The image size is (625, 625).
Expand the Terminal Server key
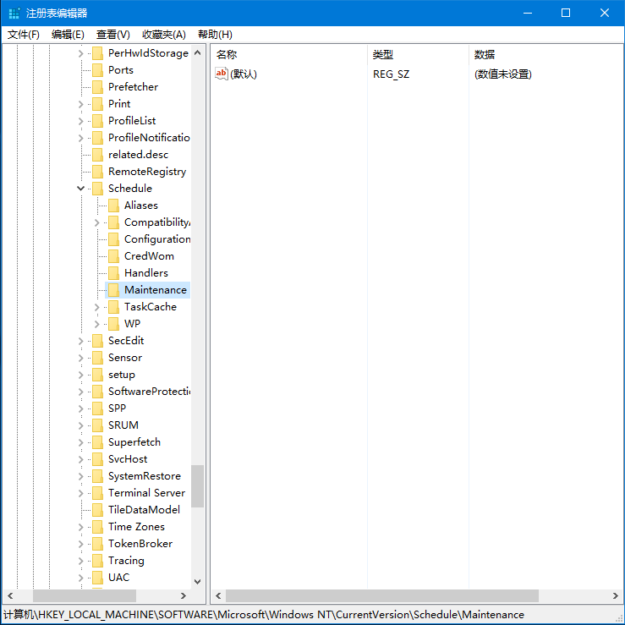click(80, 493)
